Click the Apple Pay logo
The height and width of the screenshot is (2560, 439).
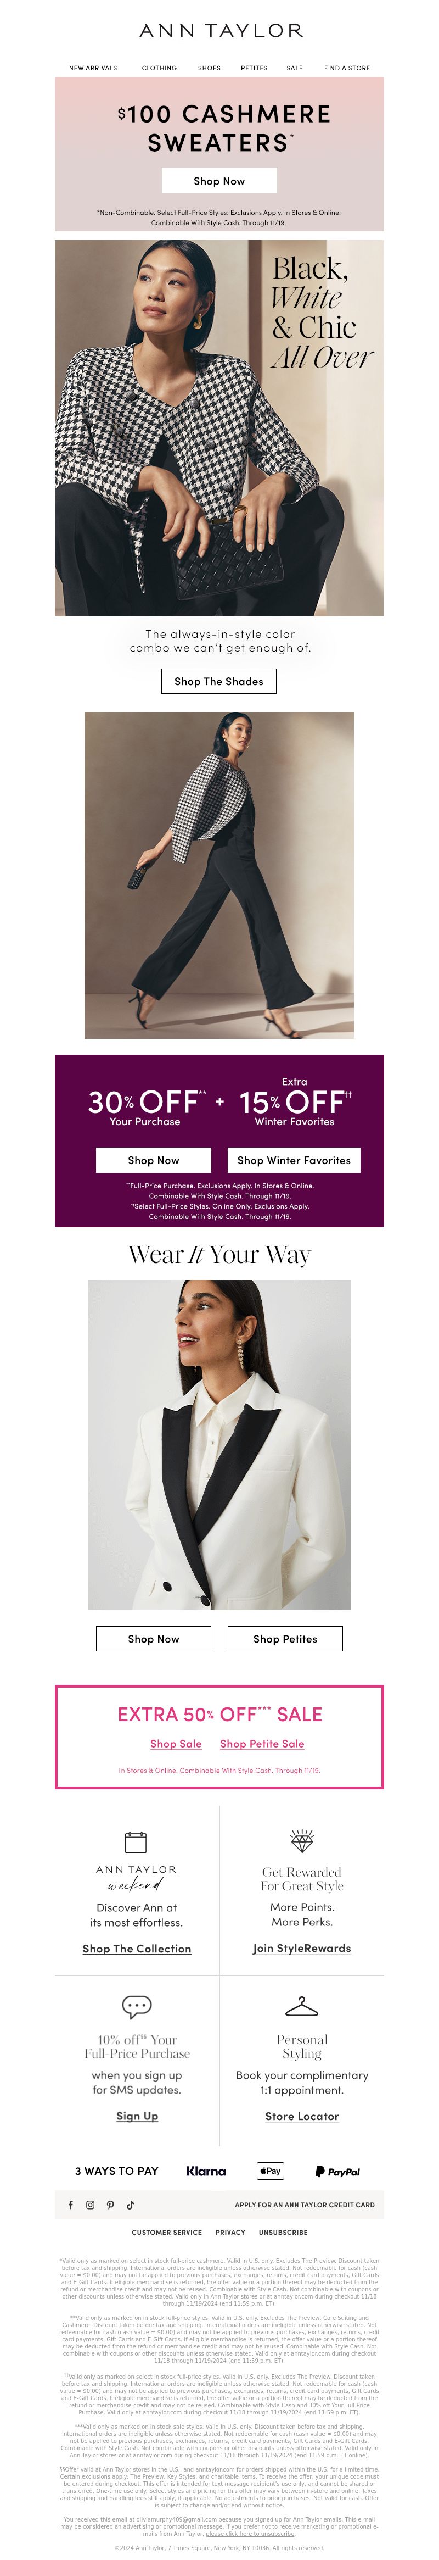point(270,2171)
